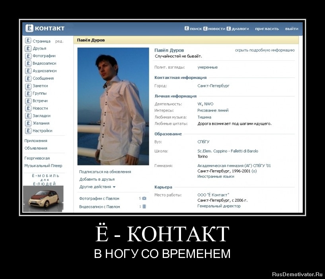Click the Ё icon next to Закладки
Screen dimensions: 325x279
pyautogui.click(x=27, y=116)
